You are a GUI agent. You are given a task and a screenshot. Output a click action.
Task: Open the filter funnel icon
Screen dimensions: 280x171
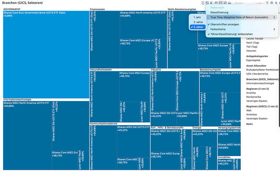point(267,3)
